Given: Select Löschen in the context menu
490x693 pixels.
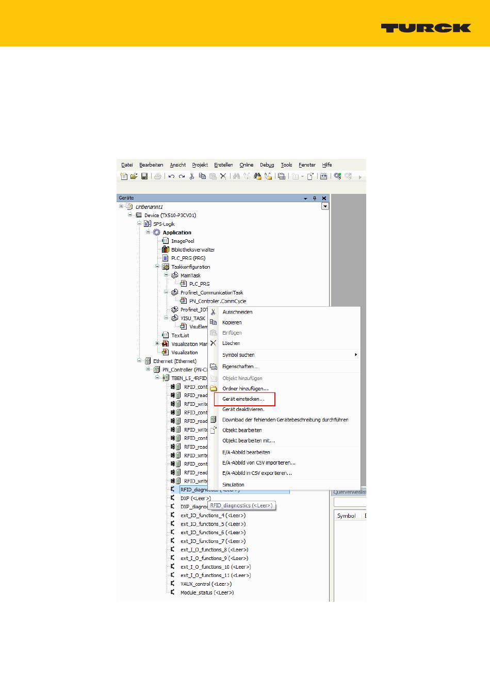Looking at the screenshot, I should [x=231, y=343].
